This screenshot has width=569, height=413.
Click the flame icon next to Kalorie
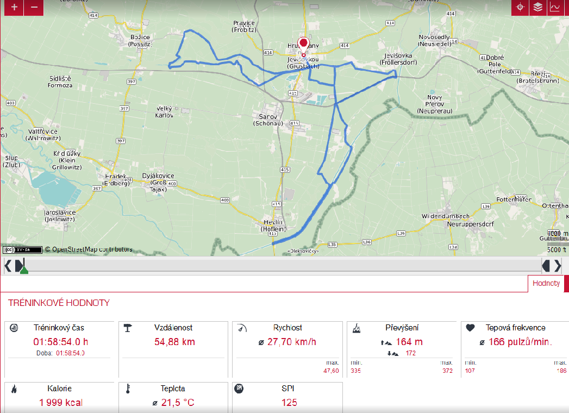pos(14,389)
